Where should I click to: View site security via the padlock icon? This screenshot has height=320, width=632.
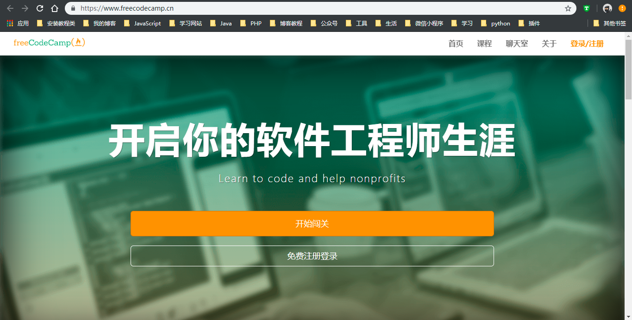(73, 8)
